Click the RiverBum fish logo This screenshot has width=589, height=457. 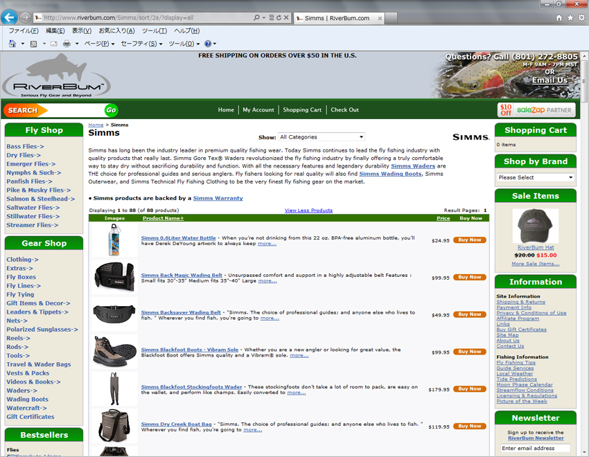tap(56, 75)
